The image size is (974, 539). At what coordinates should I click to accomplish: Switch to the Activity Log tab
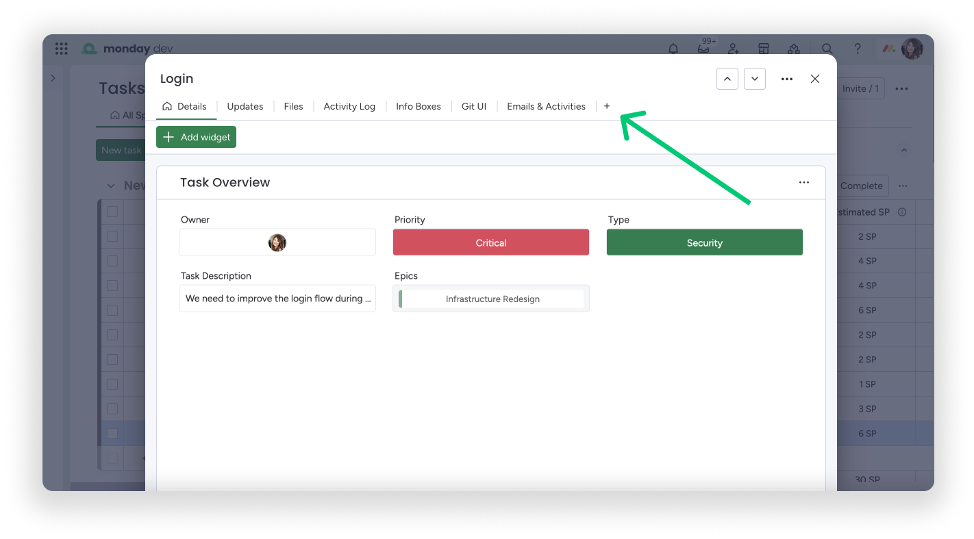pyautogui.click(x=349, y=106)
